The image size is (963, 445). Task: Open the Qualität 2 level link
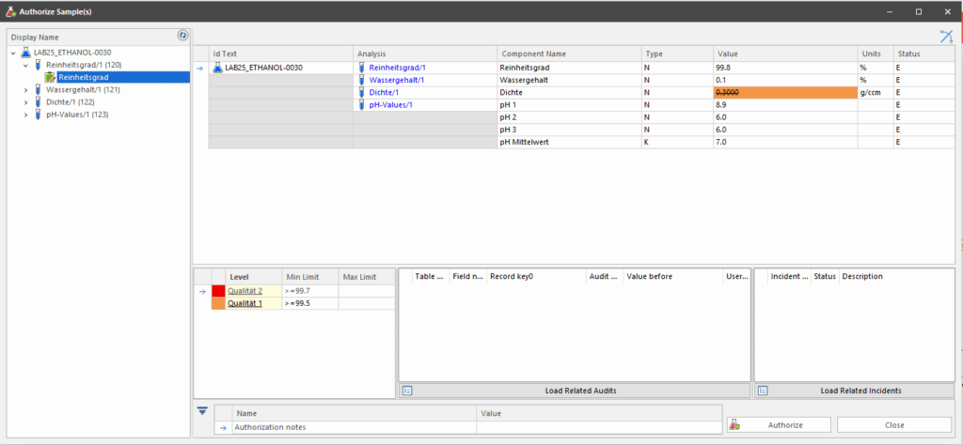(245, 291)
